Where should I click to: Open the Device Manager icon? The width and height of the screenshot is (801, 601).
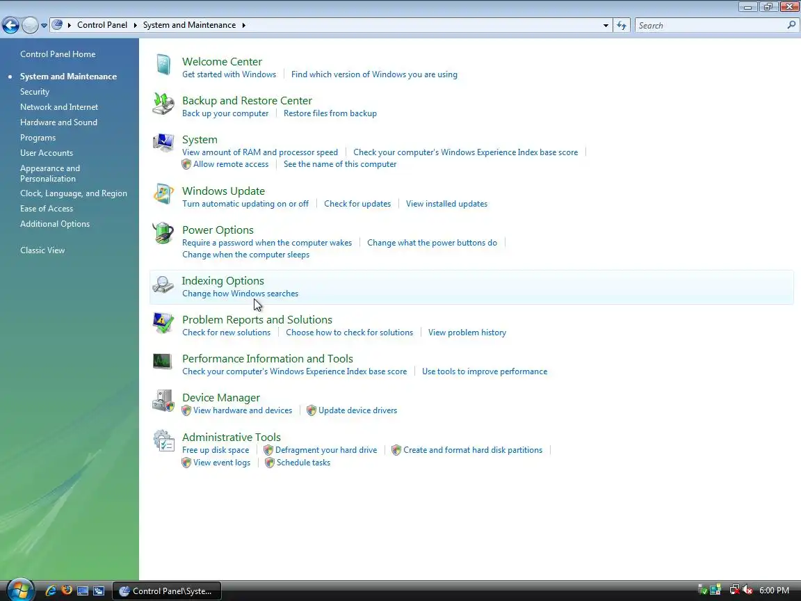coord(163,401)
